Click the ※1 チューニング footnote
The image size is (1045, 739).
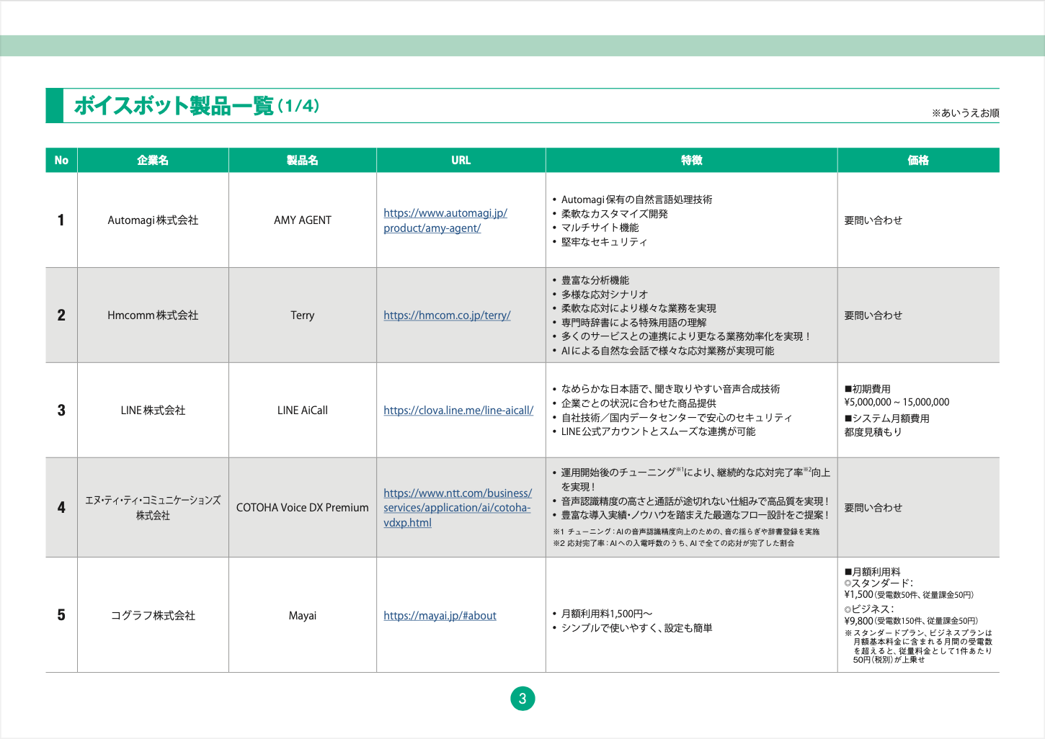[686, 532]
